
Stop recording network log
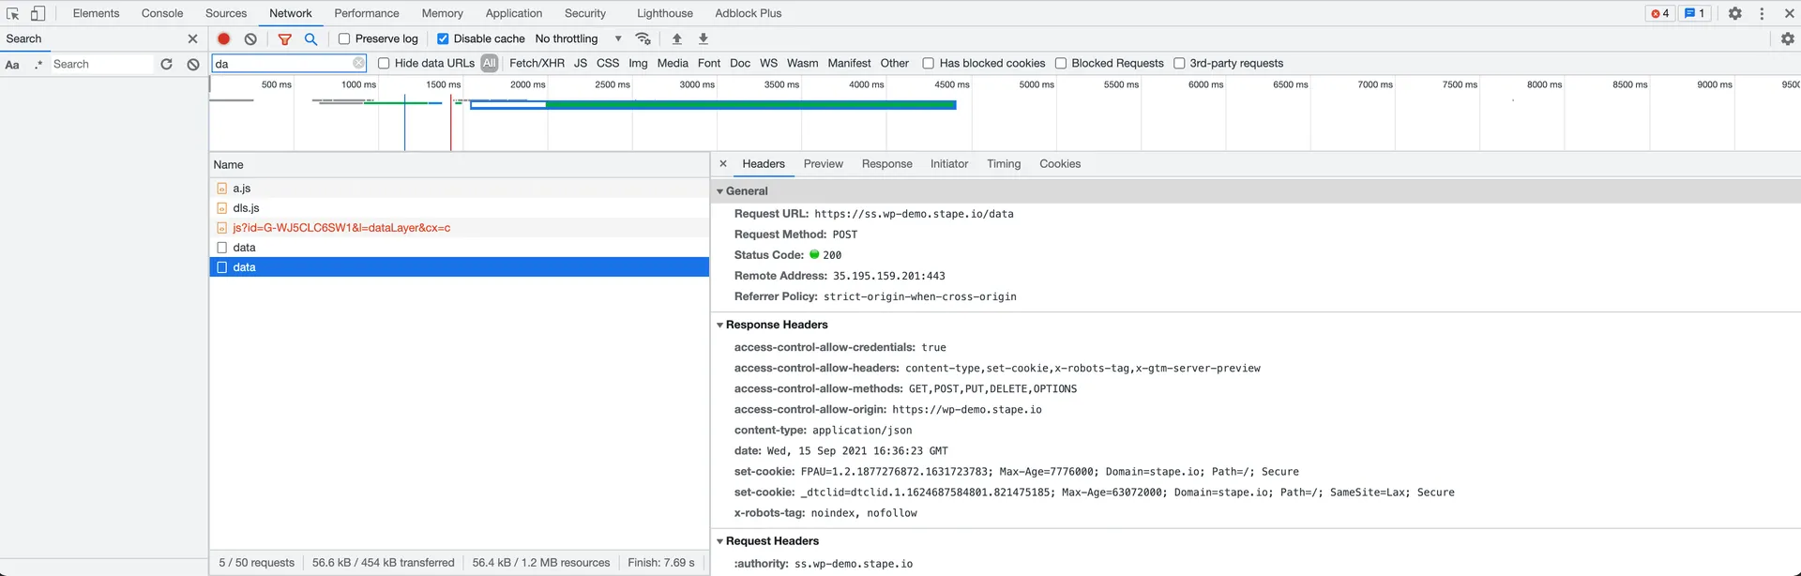tap(224, 38)
